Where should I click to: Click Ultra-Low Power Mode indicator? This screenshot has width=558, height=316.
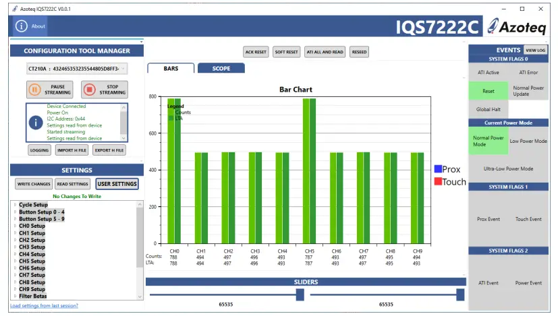tap(508, 169)
